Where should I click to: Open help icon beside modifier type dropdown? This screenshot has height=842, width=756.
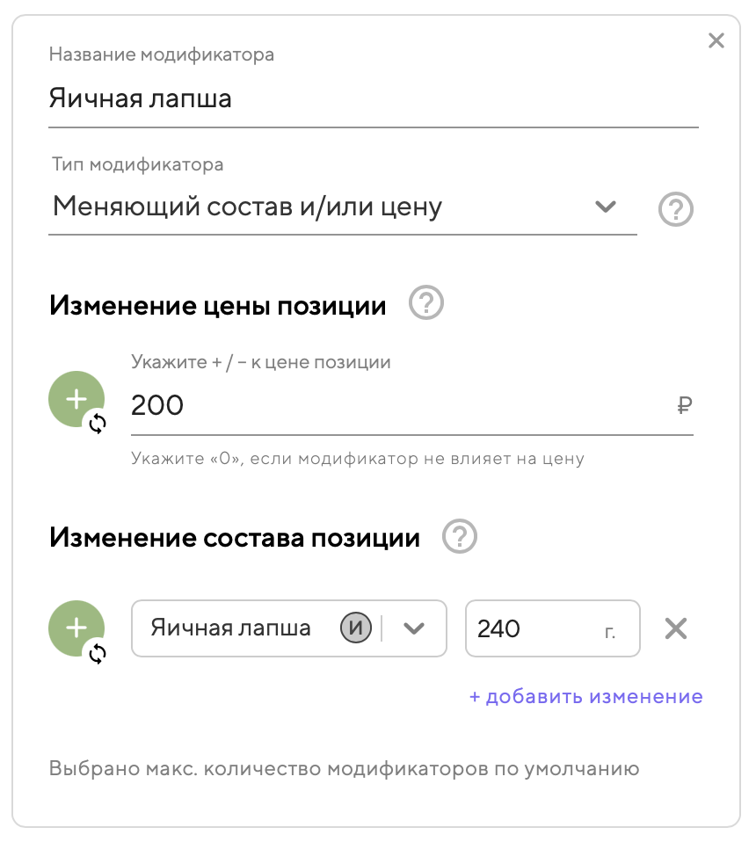point(676,209)
